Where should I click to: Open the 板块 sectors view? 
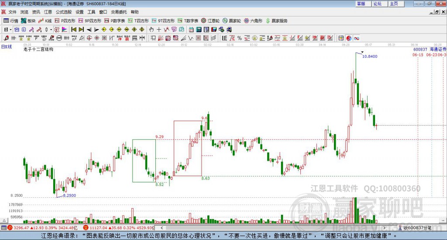tap(28, 21)
